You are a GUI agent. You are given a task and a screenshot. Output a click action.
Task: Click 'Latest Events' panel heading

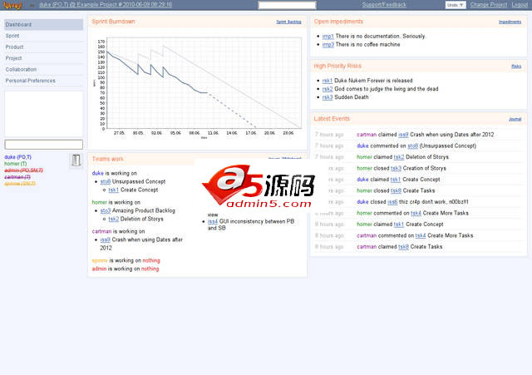pyautogui.click(x=332, y=119)
